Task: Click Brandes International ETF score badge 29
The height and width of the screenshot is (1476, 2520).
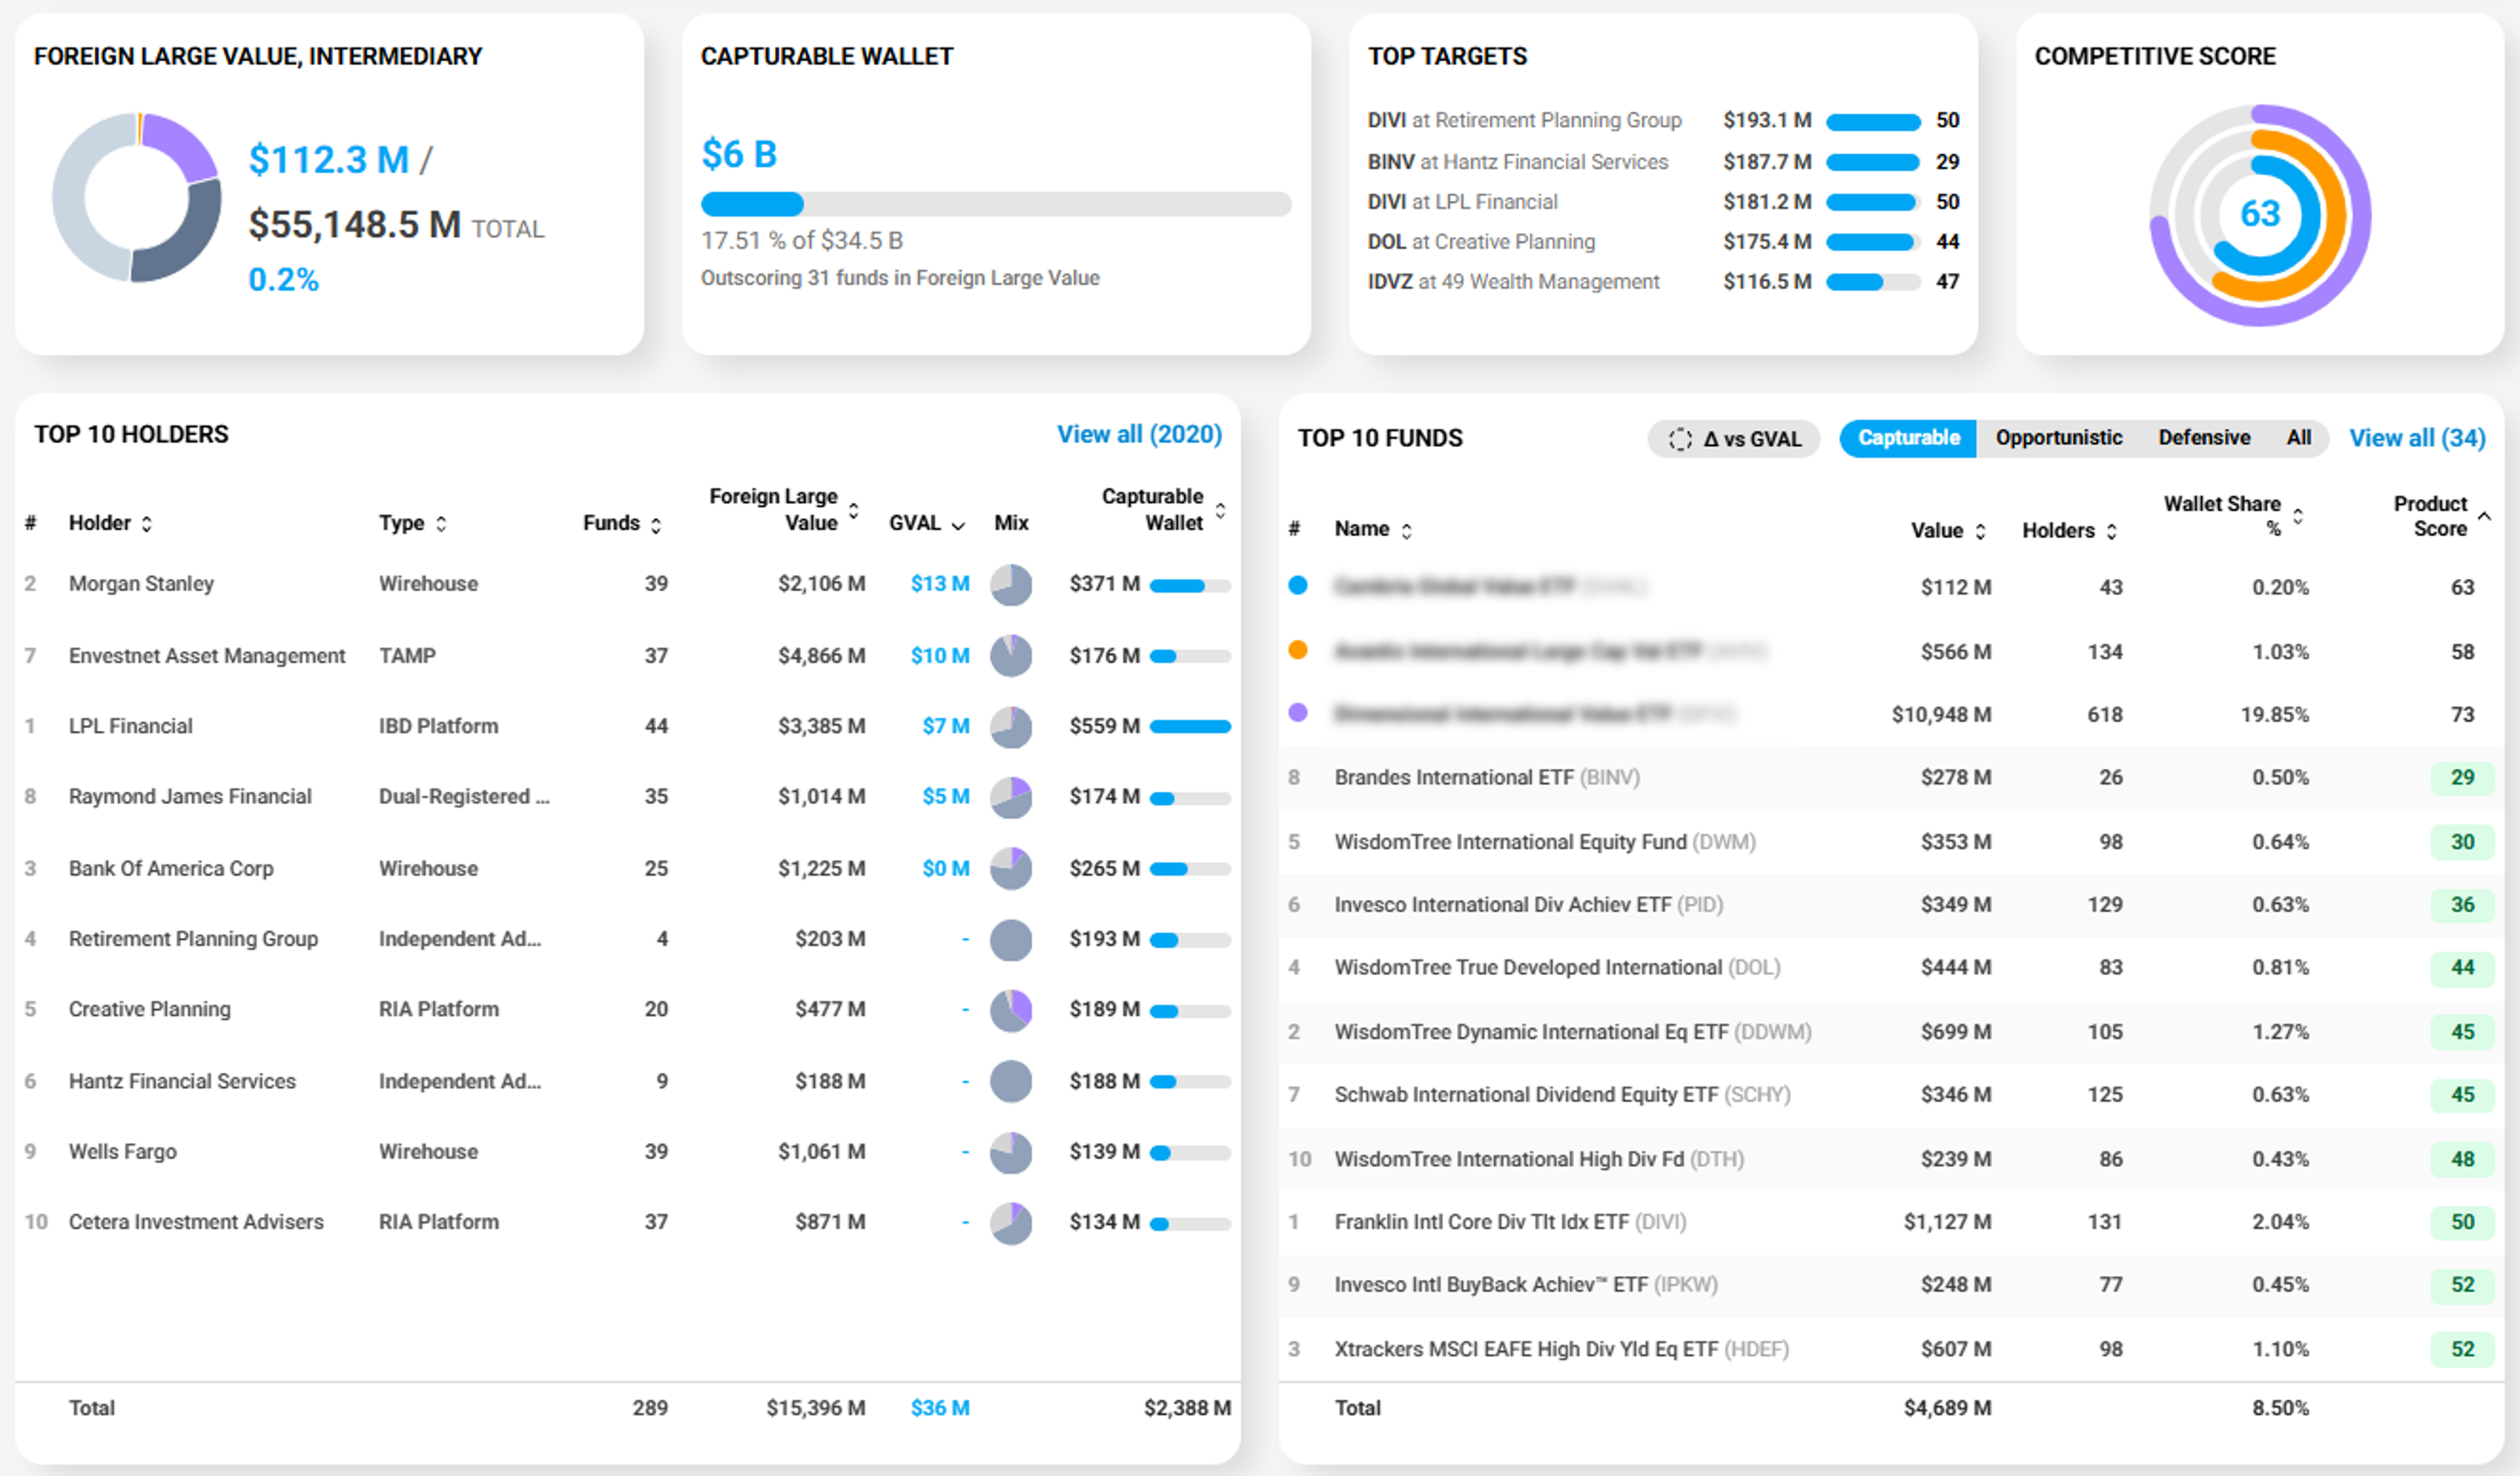Action: (x=2462, y=778)
